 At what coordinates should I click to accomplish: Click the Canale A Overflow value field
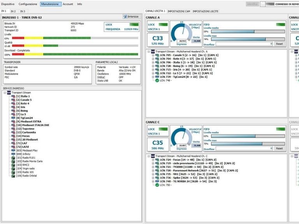244,44
